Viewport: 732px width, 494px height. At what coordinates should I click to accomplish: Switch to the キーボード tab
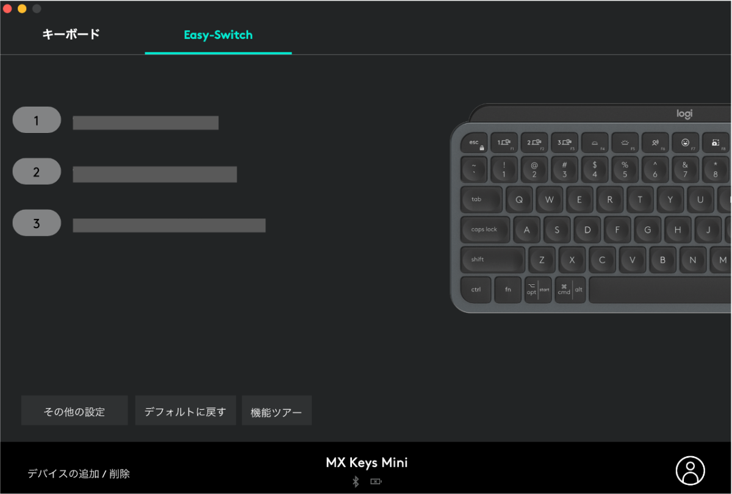pyautogui.click(x=71, y=35)
